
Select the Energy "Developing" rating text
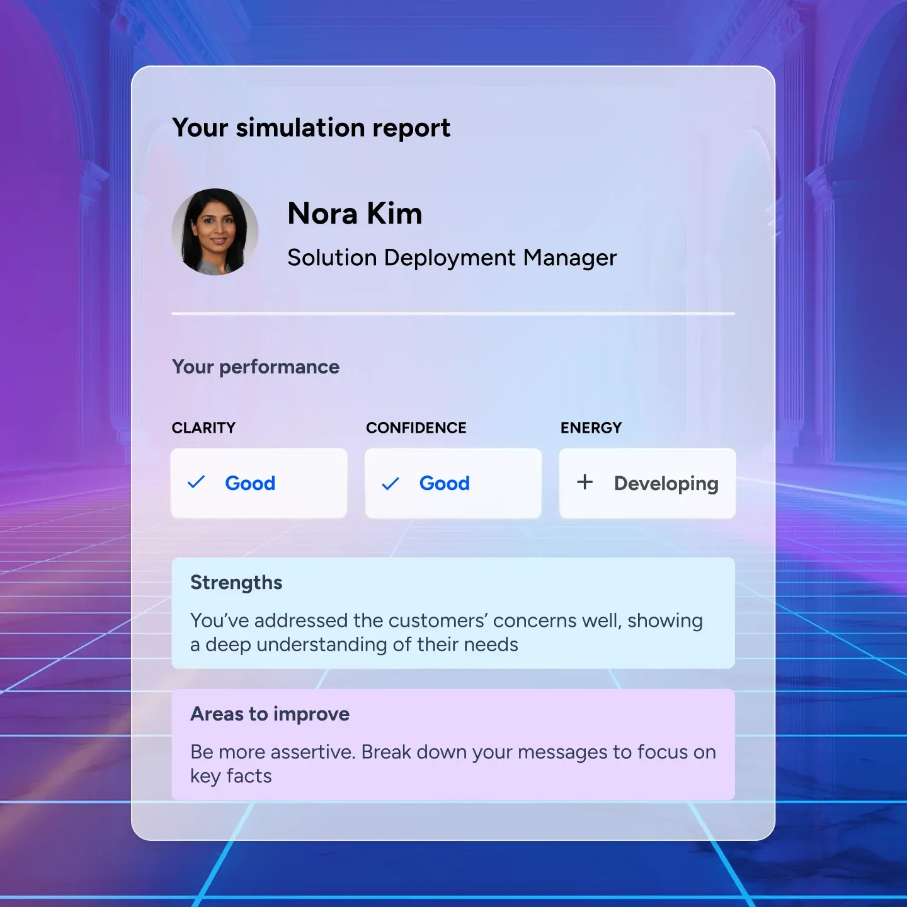pyautogui.click(x=666, y=483)
